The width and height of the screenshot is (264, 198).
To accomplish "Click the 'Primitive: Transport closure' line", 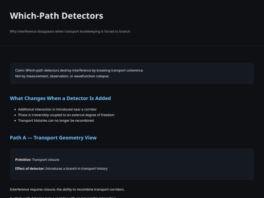I will point(37,159).
